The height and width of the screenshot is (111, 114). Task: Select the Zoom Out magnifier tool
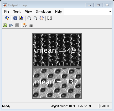coord(35,18)
